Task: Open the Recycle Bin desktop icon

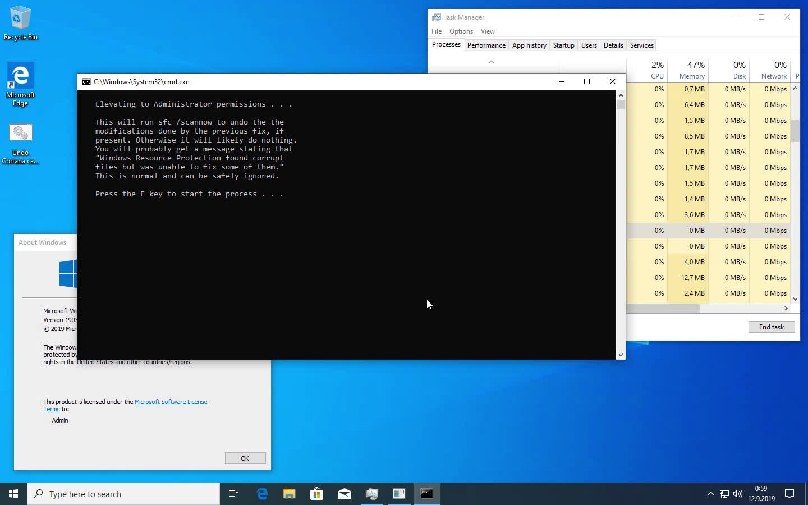Action: (x=20, y=23)
